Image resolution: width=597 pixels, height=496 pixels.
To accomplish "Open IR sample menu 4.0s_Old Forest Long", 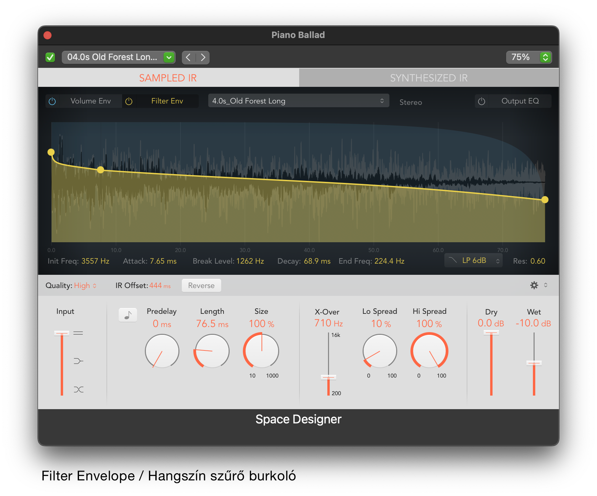I will [298, 101].
